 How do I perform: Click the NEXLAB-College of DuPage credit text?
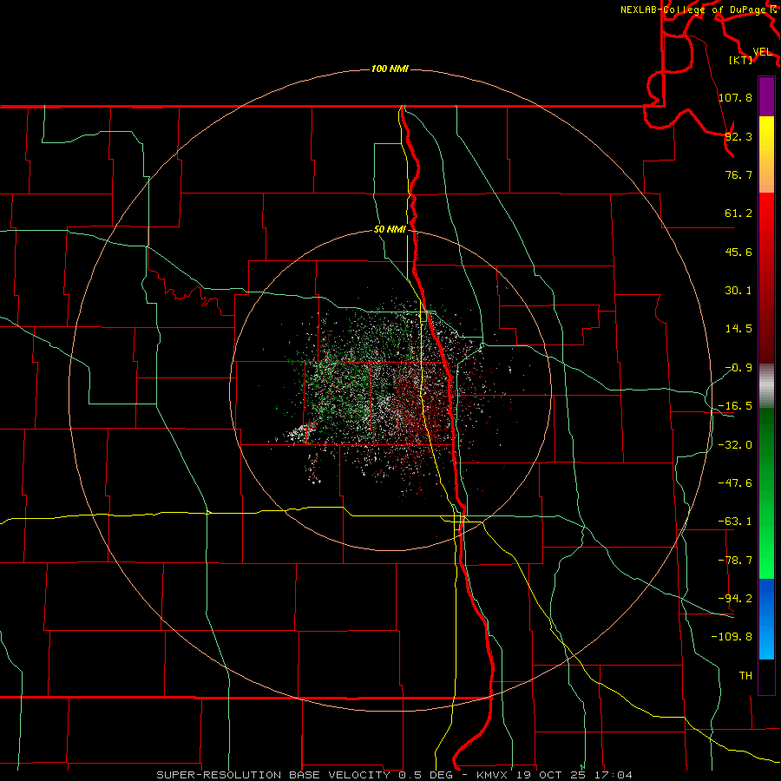pos(695,10)
